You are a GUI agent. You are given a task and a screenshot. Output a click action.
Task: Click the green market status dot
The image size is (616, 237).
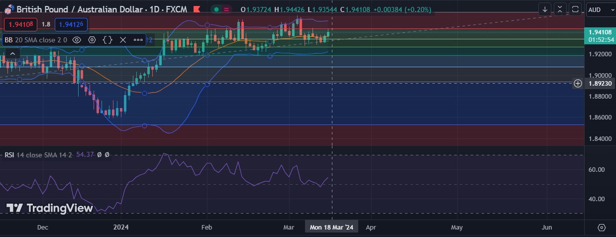pyautogui.click(x=217, y=9)
